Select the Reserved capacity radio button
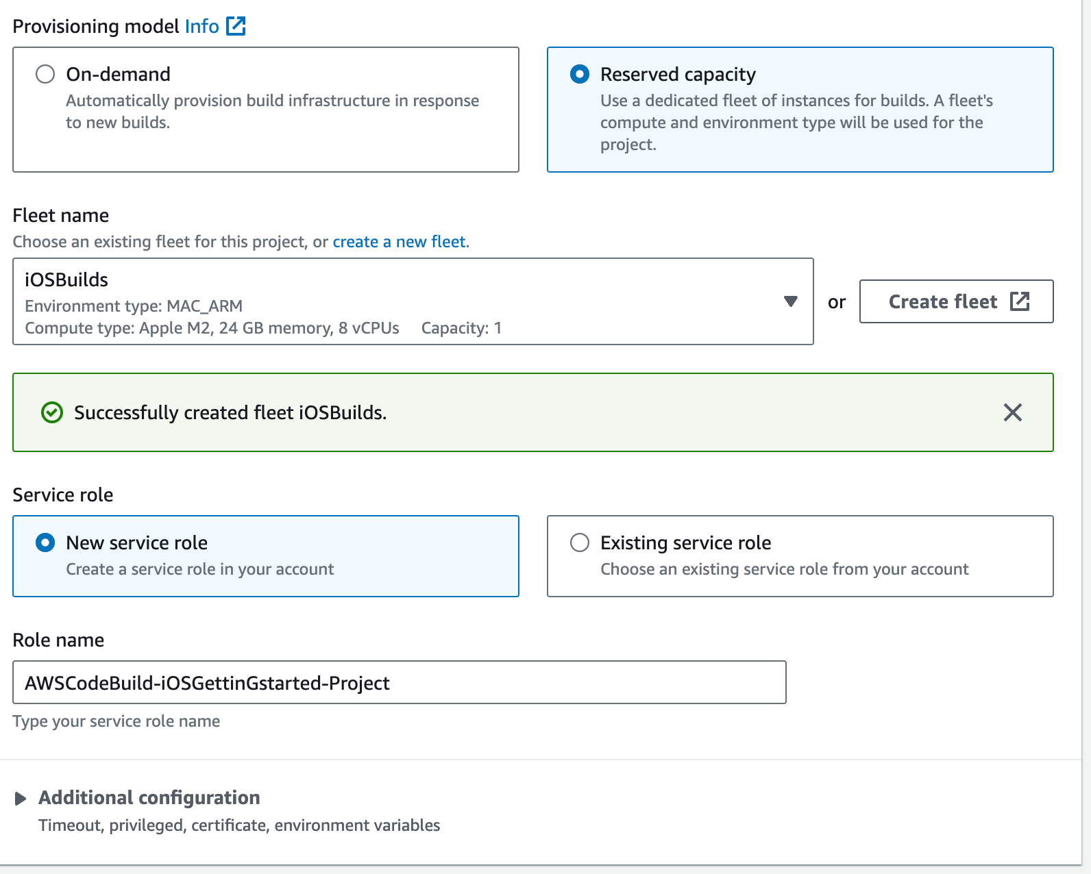 580,74
